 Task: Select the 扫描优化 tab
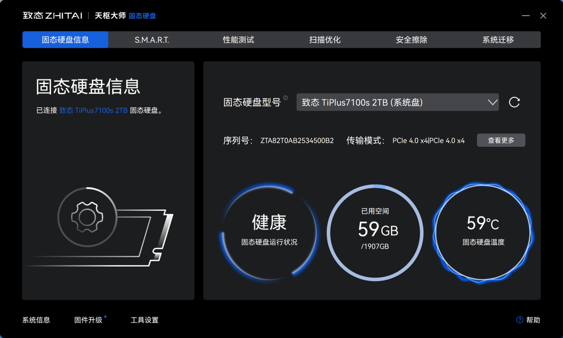325,40
